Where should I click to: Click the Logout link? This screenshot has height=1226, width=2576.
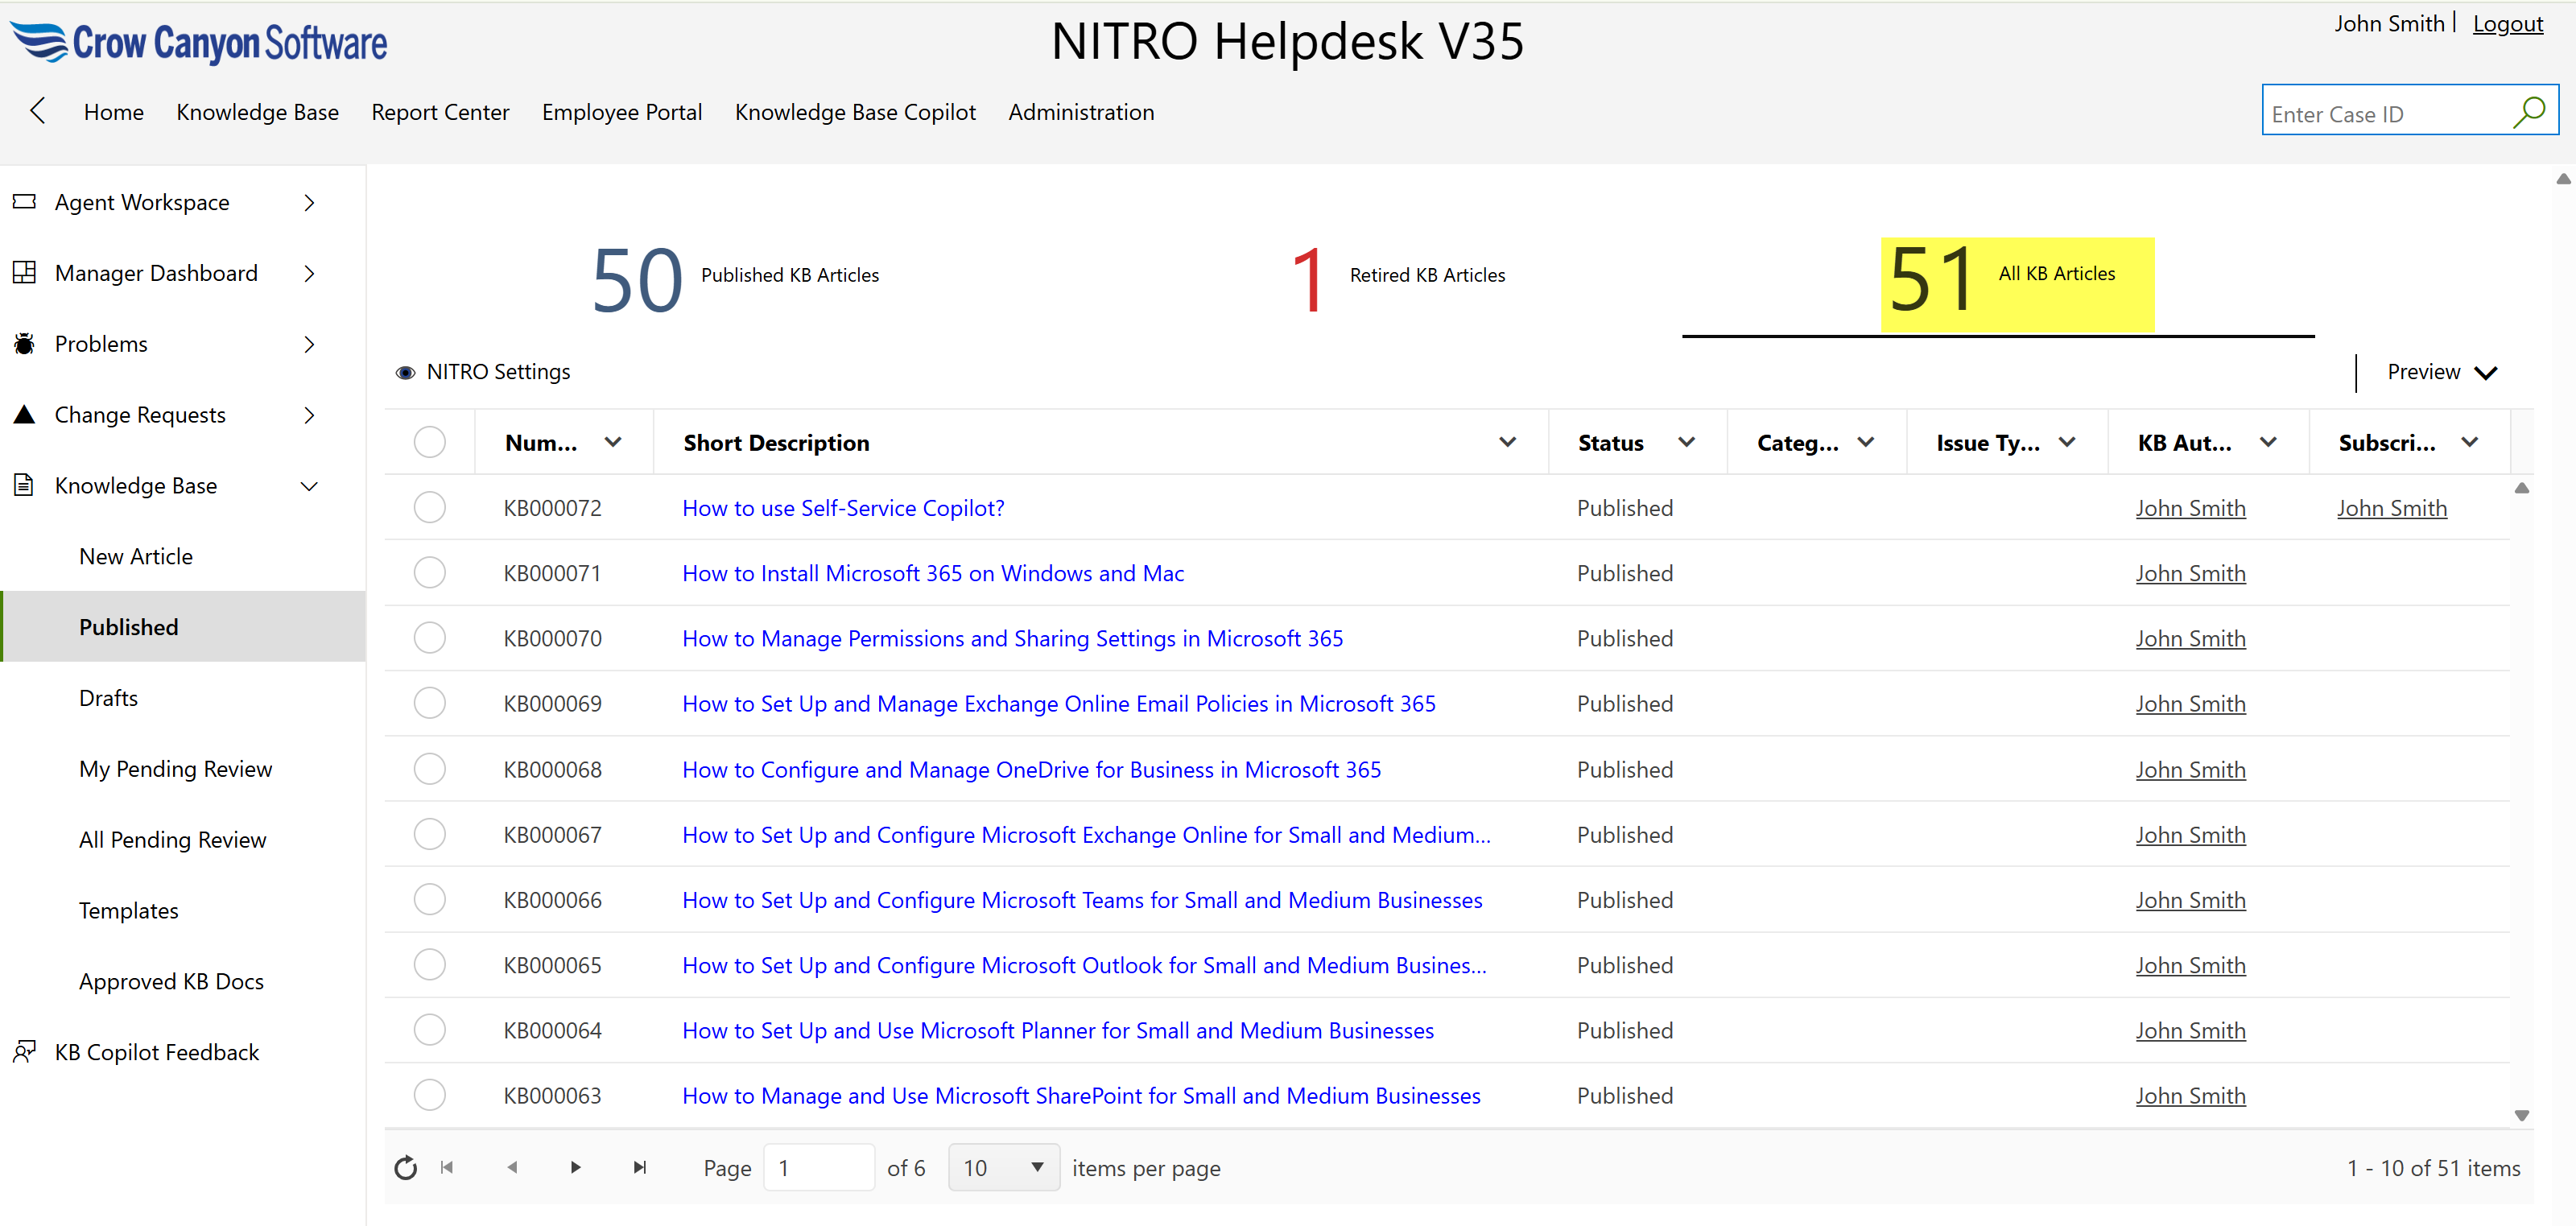2507,23
